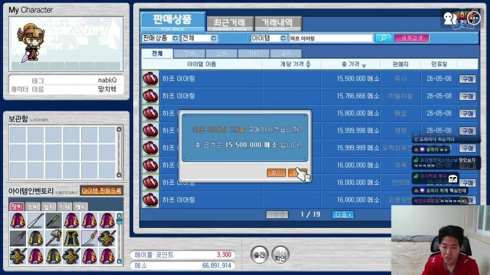
Task: Open inventory 캐시 tab
Action: click(81, 206)
